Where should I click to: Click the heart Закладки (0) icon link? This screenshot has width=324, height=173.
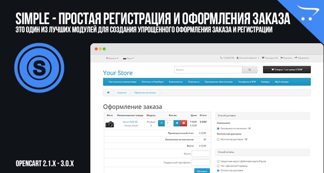(x=270, y=58)
